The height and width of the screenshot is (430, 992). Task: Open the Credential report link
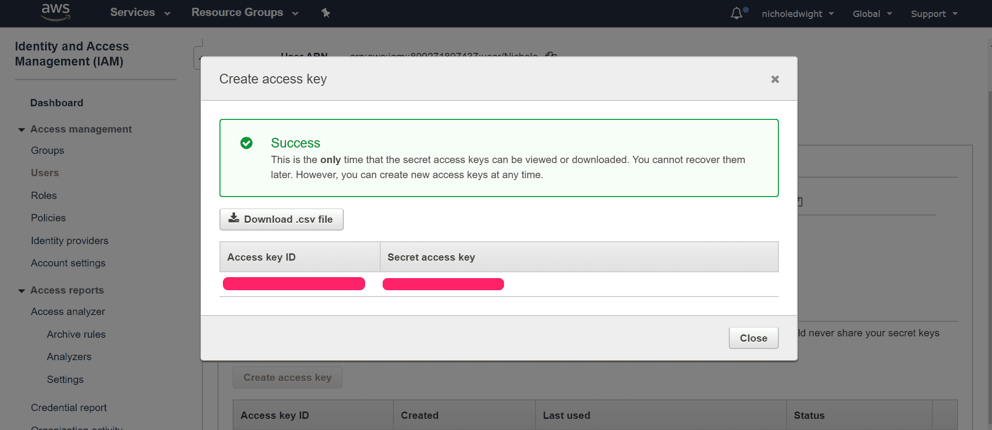coord(69,408)
